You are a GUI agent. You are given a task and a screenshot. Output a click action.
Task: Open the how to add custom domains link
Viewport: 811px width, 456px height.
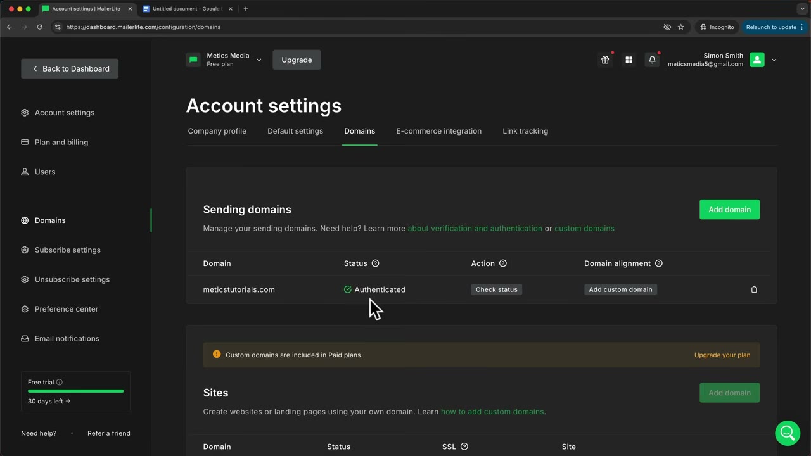tap(492, 412)
